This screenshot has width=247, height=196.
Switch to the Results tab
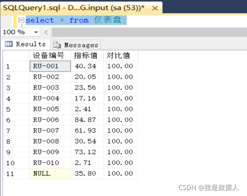tap(26, 44)
